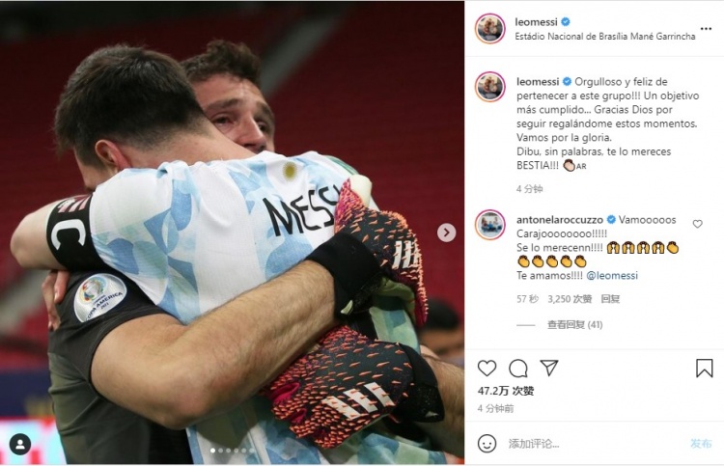Open leomessi profile picture in the header
The width and height of the screenshot is (724, 466).
point(490,29)
